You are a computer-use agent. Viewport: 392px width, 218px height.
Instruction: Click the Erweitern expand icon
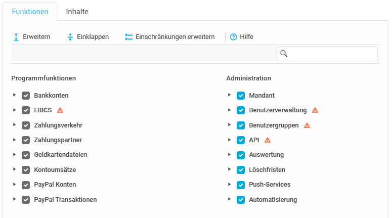tap(16, 37)
